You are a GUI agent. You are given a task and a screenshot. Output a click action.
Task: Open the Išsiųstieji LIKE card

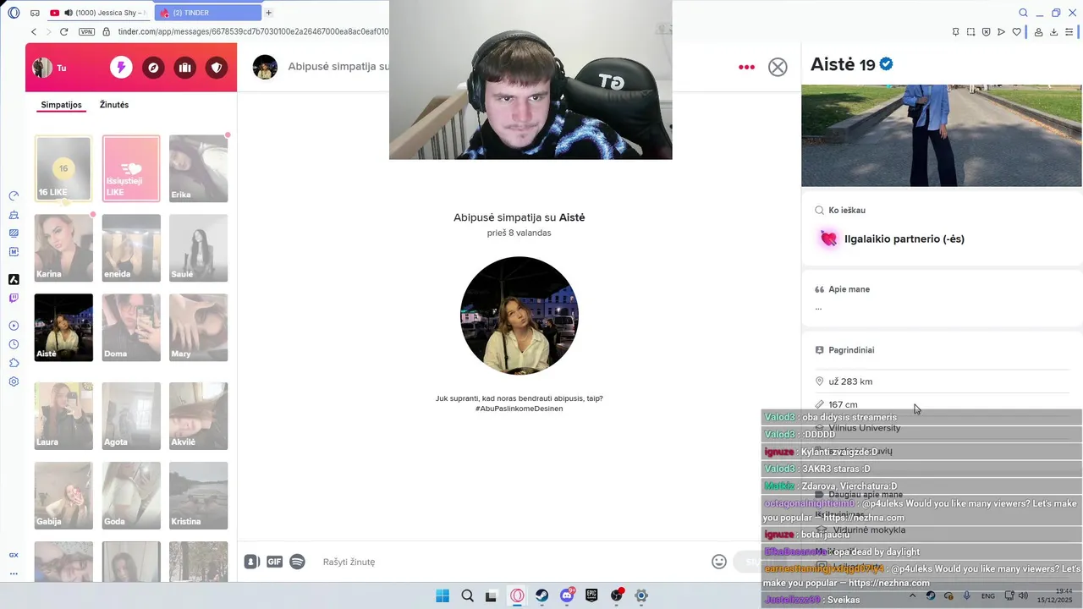coord(131,168)
